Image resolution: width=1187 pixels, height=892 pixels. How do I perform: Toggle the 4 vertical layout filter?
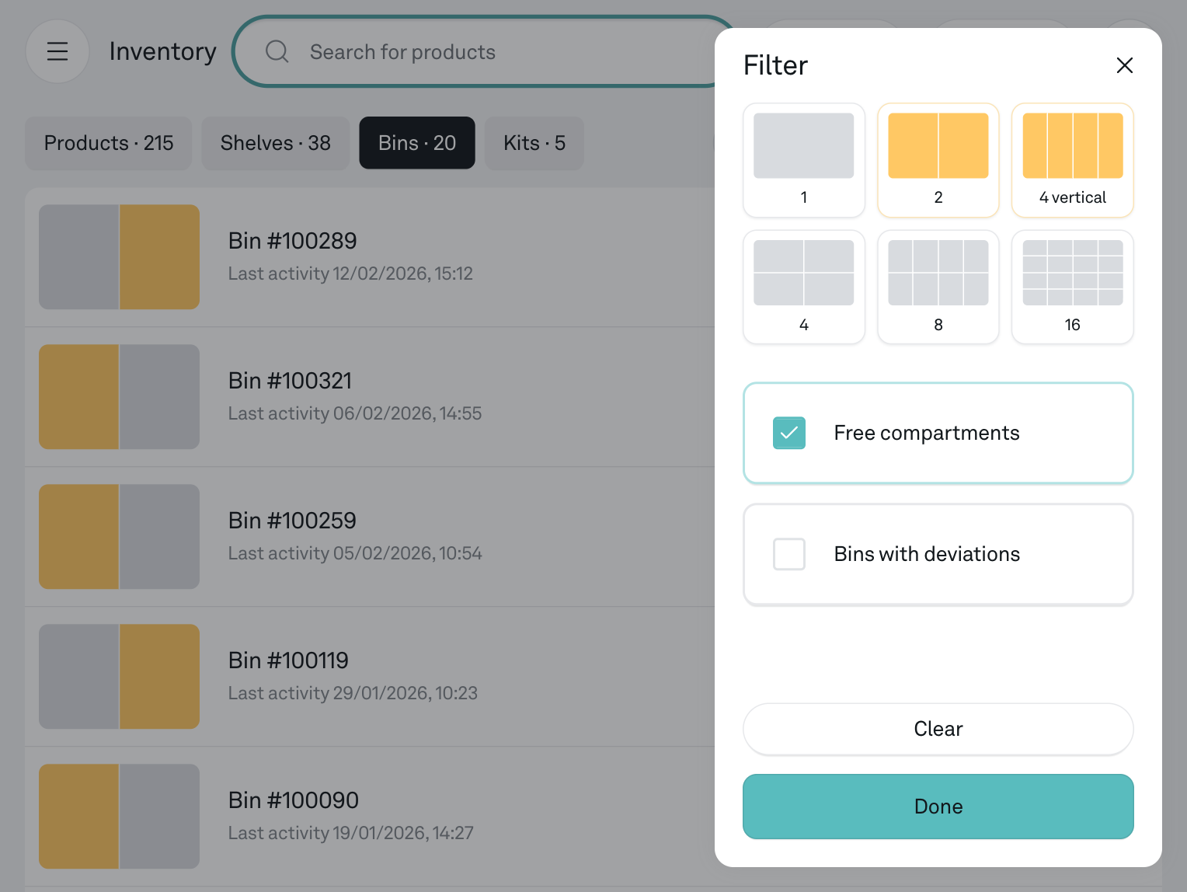1072,160
